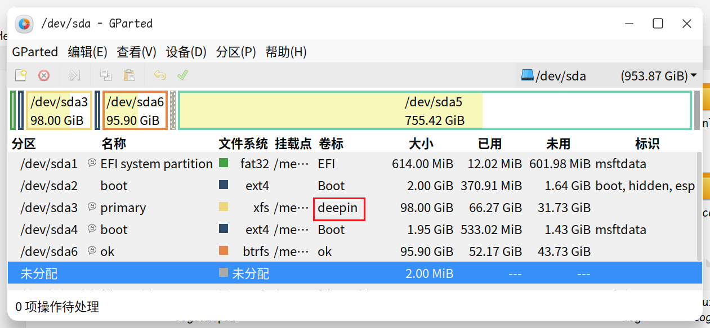This screenshot has width=710, height=328.
Task: Select the Resize/Move tool
Action: [x=75, y=75]
